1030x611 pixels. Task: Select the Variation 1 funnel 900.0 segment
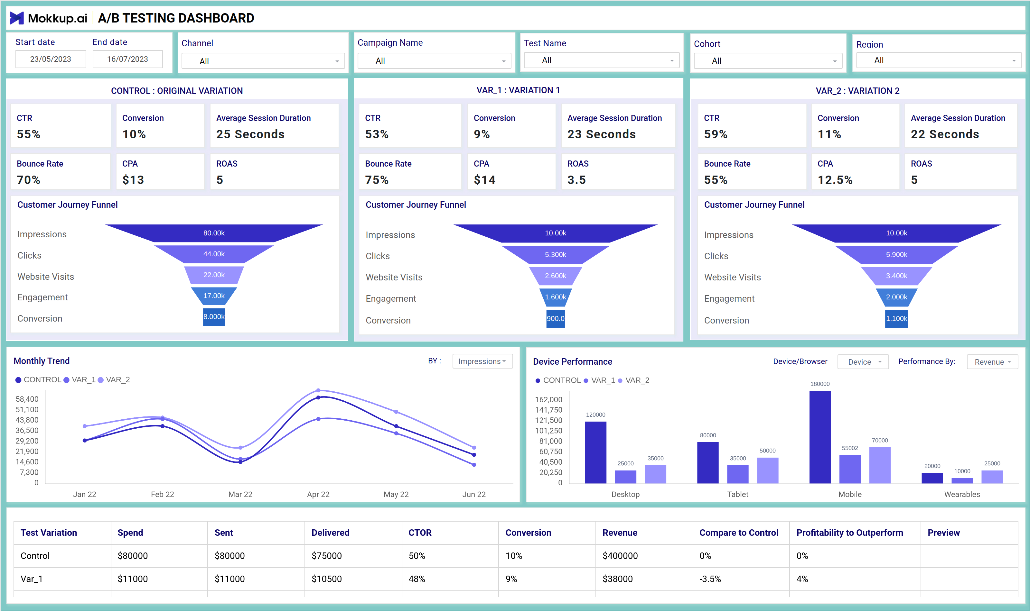tap(555, 319)
